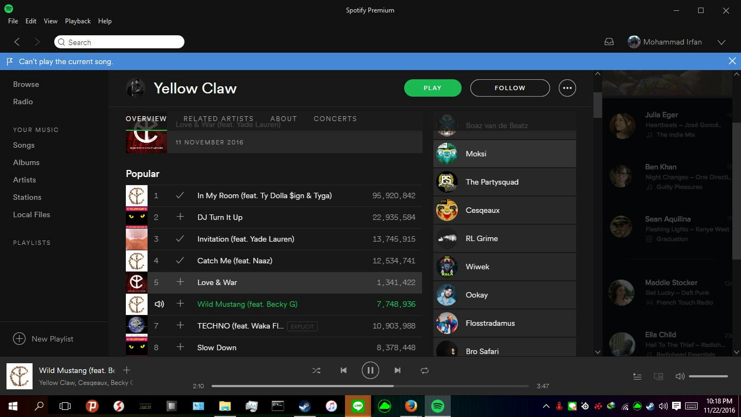Go back with the left arrow
Viewport: 741px width, 417px height.
click(17, 42)
